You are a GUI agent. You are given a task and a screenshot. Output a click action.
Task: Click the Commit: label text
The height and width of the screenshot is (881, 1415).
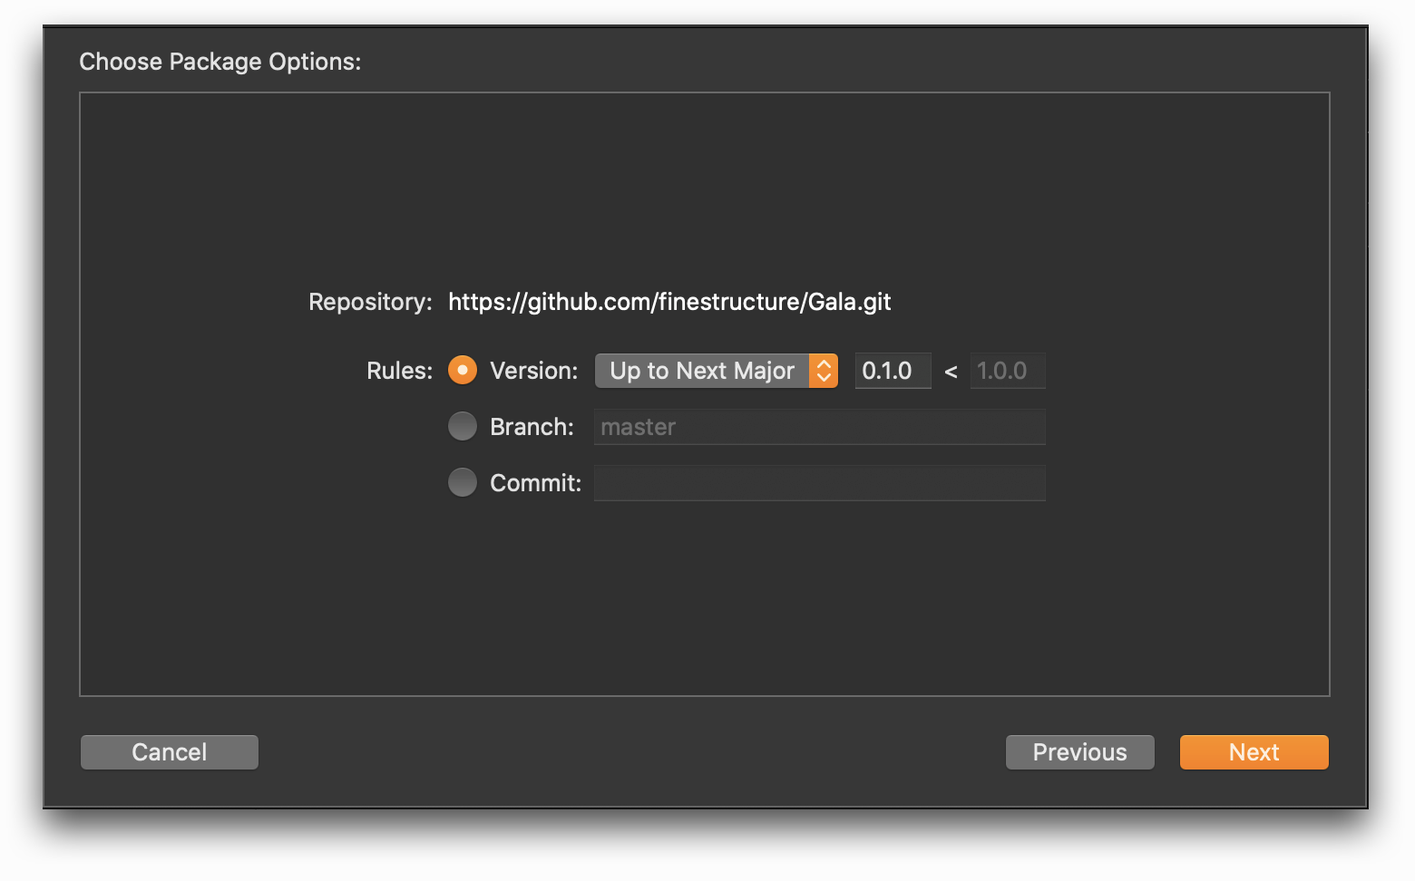coord(535,483)
